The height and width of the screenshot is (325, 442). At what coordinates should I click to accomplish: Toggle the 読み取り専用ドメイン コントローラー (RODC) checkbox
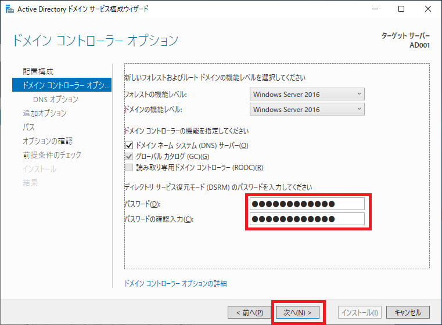click(x=129, y=168)
